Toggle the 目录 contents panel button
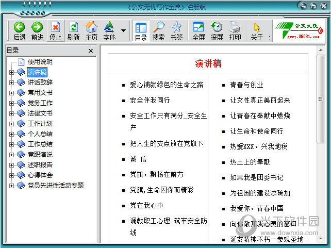Viewport: 331px width, 248px height. pyautogui.click(x=141, y=31)
